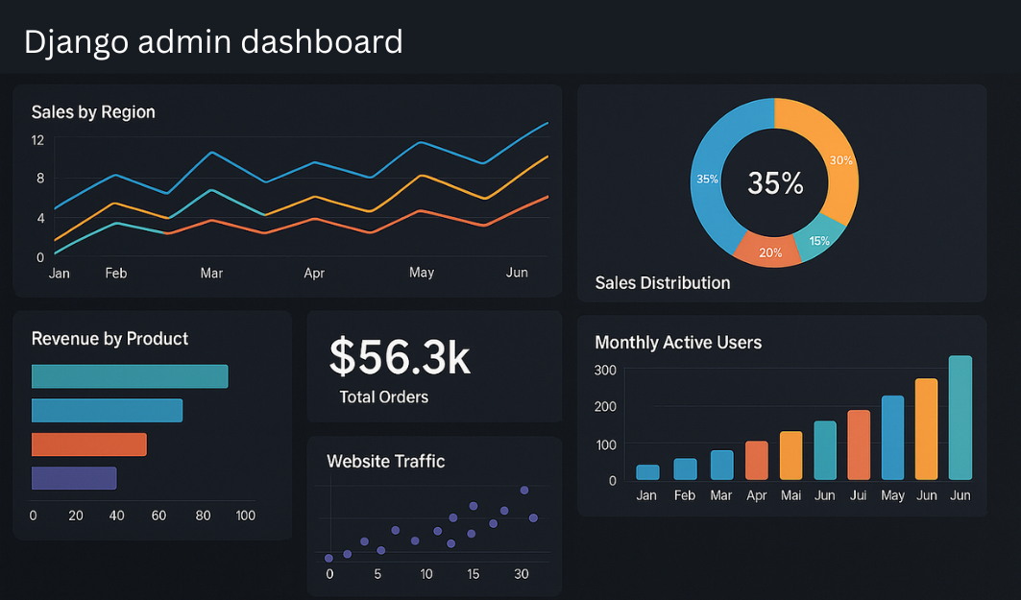Select the tallest teal bar for Jun
The image size is (1021, 600).
tap(960, 418)
